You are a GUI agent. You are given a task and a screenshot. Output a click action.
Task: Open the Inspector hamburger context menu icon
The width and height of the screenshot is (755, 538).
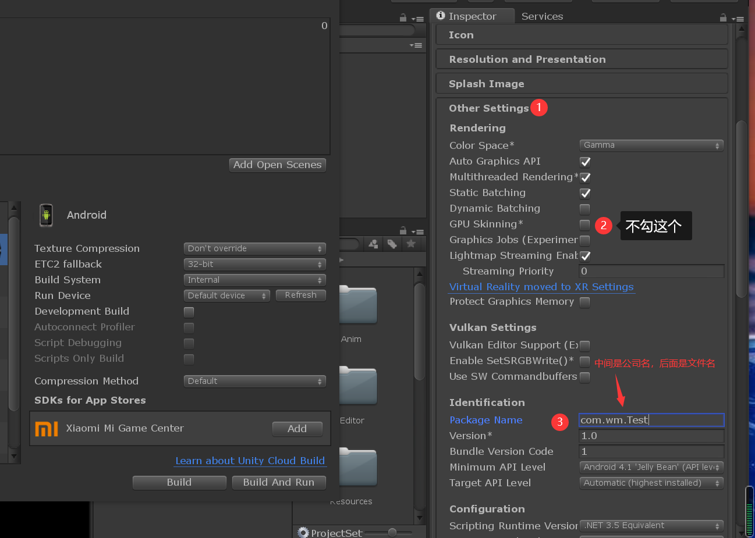tap(739, 19)
